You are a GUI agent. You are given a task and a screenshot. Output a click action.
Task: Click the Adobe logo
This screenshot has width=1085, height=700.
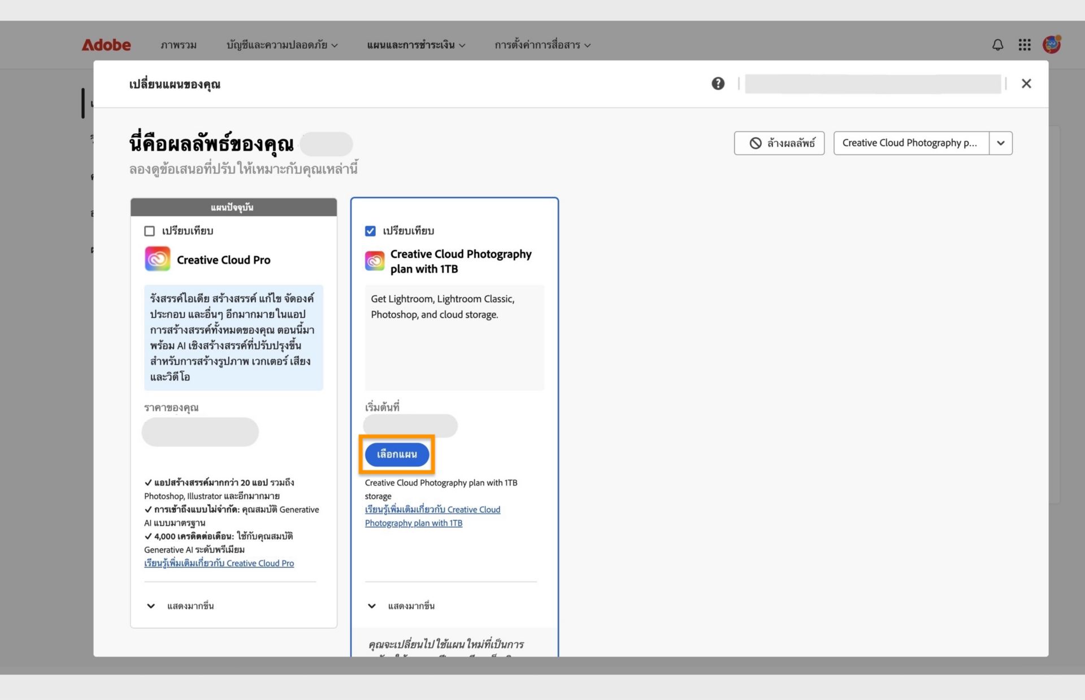tap(106, 45)
